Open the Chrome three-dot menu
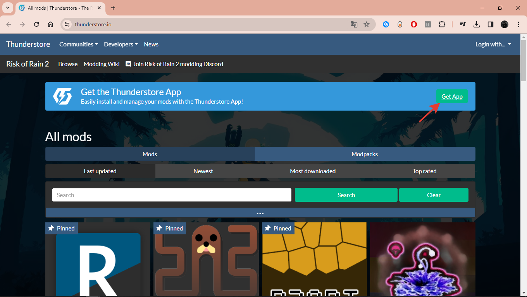Viewport: 527px width, 297px height. 518,24
